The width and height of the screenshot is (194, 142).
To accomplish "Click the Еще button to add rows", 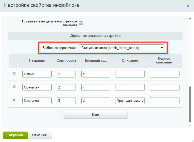I will point(96,115).
